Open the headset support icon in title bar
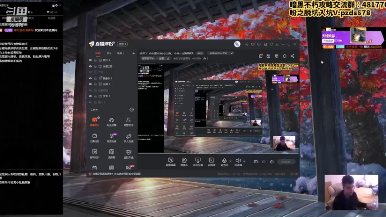Image resolution: width=386 pixels, height=217 pixels. point(247,44)
